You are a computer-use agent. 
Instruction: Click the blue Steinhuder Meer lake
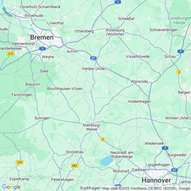[x=107, y=161]
